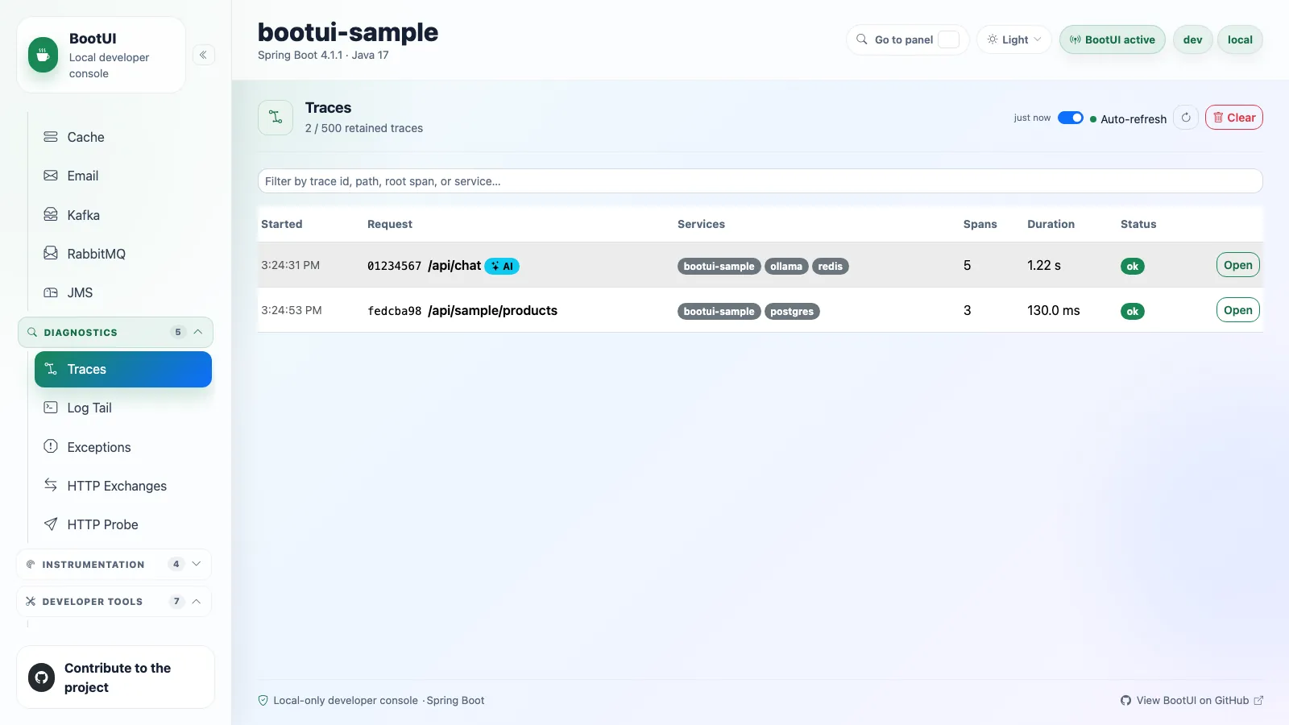
Task: Follow View BootUI on GitHub link
Action: (x=1192, y=701)
